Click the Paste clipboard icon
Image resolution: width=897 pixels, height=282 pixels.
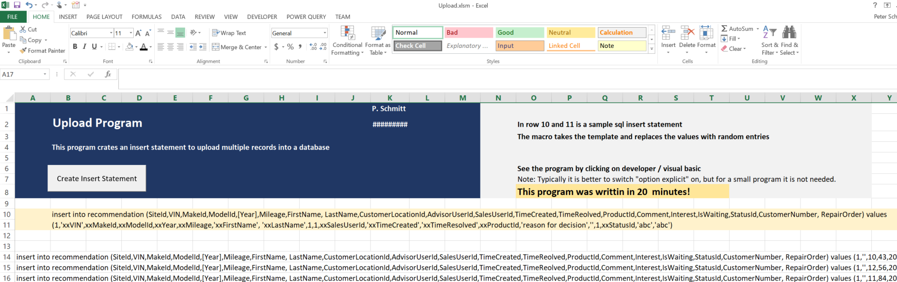pyautogui.click(x=9, y=33)
